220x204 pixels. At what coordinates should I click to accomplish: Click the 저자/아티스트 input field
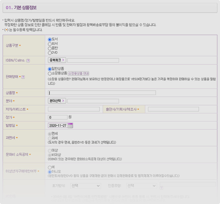click(x=74, y=109)
